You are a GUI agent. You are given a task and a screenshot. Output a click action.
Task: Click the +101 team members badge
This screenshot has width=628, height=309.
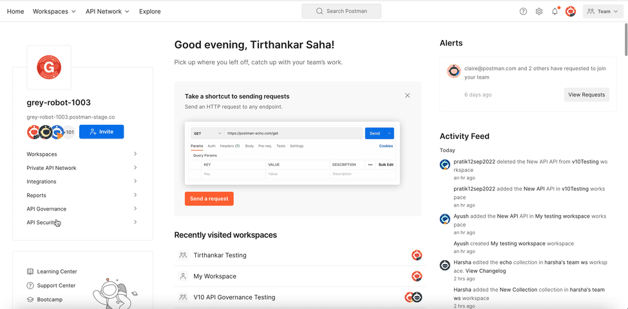point(70,132)
